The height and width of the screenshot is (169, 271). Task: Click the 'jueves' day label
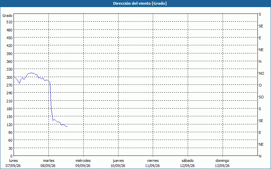point(118,161)
